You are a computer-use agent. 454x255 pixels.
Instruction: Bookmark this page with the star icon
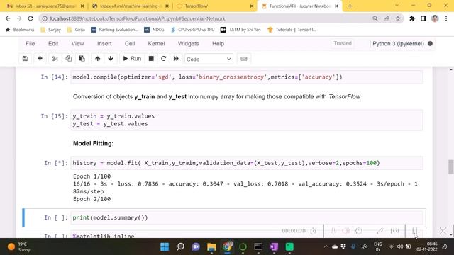click(x=398, y=18)
